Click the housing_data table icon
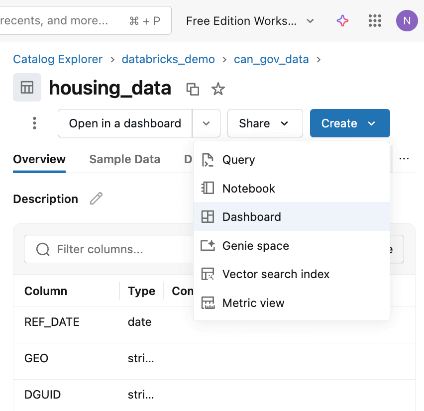This screenshot has height=411, width=424. tap(27, 88)
